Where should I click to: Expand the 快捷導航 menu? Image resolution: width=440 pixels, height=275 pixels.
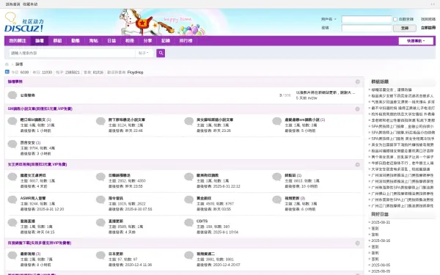click(416, 41)
